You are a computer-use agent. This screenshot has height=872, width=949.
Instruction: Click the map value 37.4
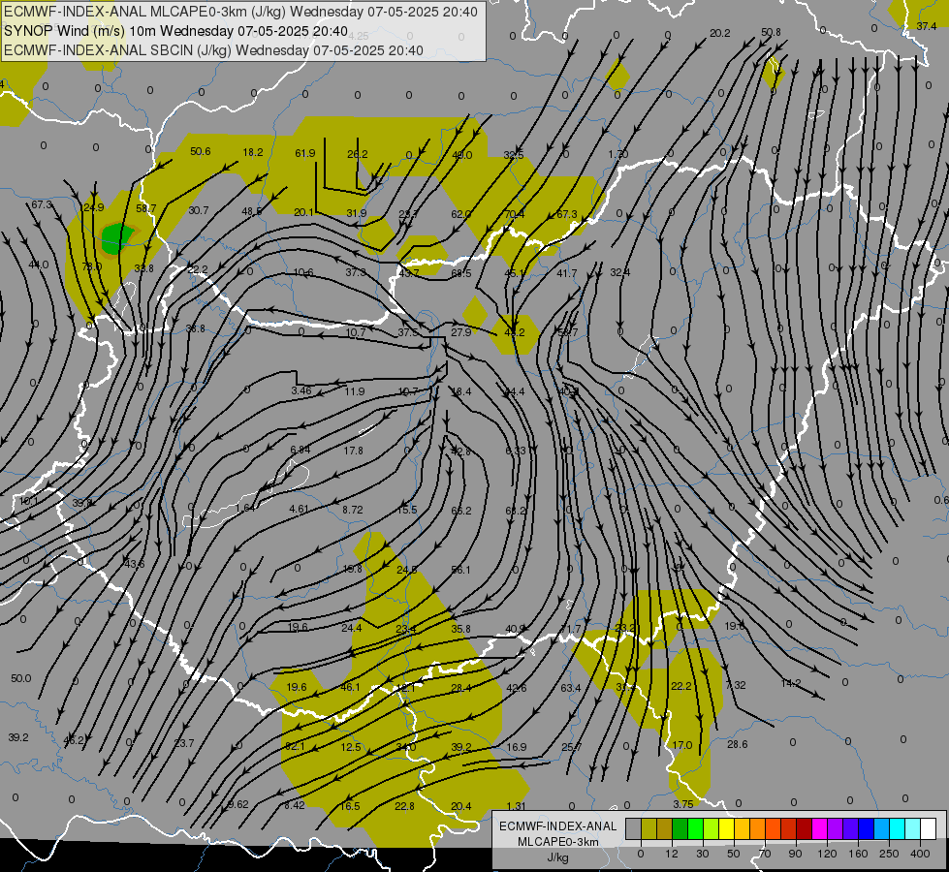click(926, 26)
